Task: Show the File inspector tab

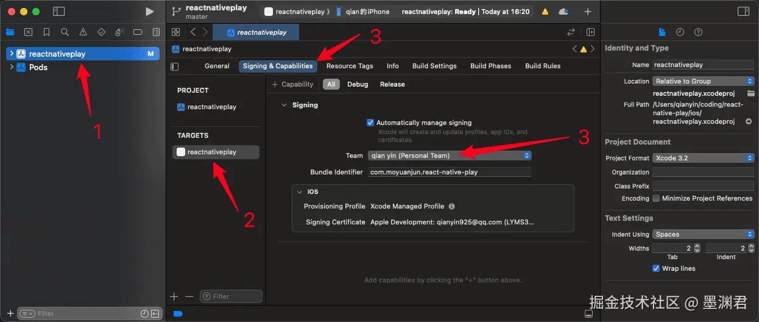Action: pos(662,32)
